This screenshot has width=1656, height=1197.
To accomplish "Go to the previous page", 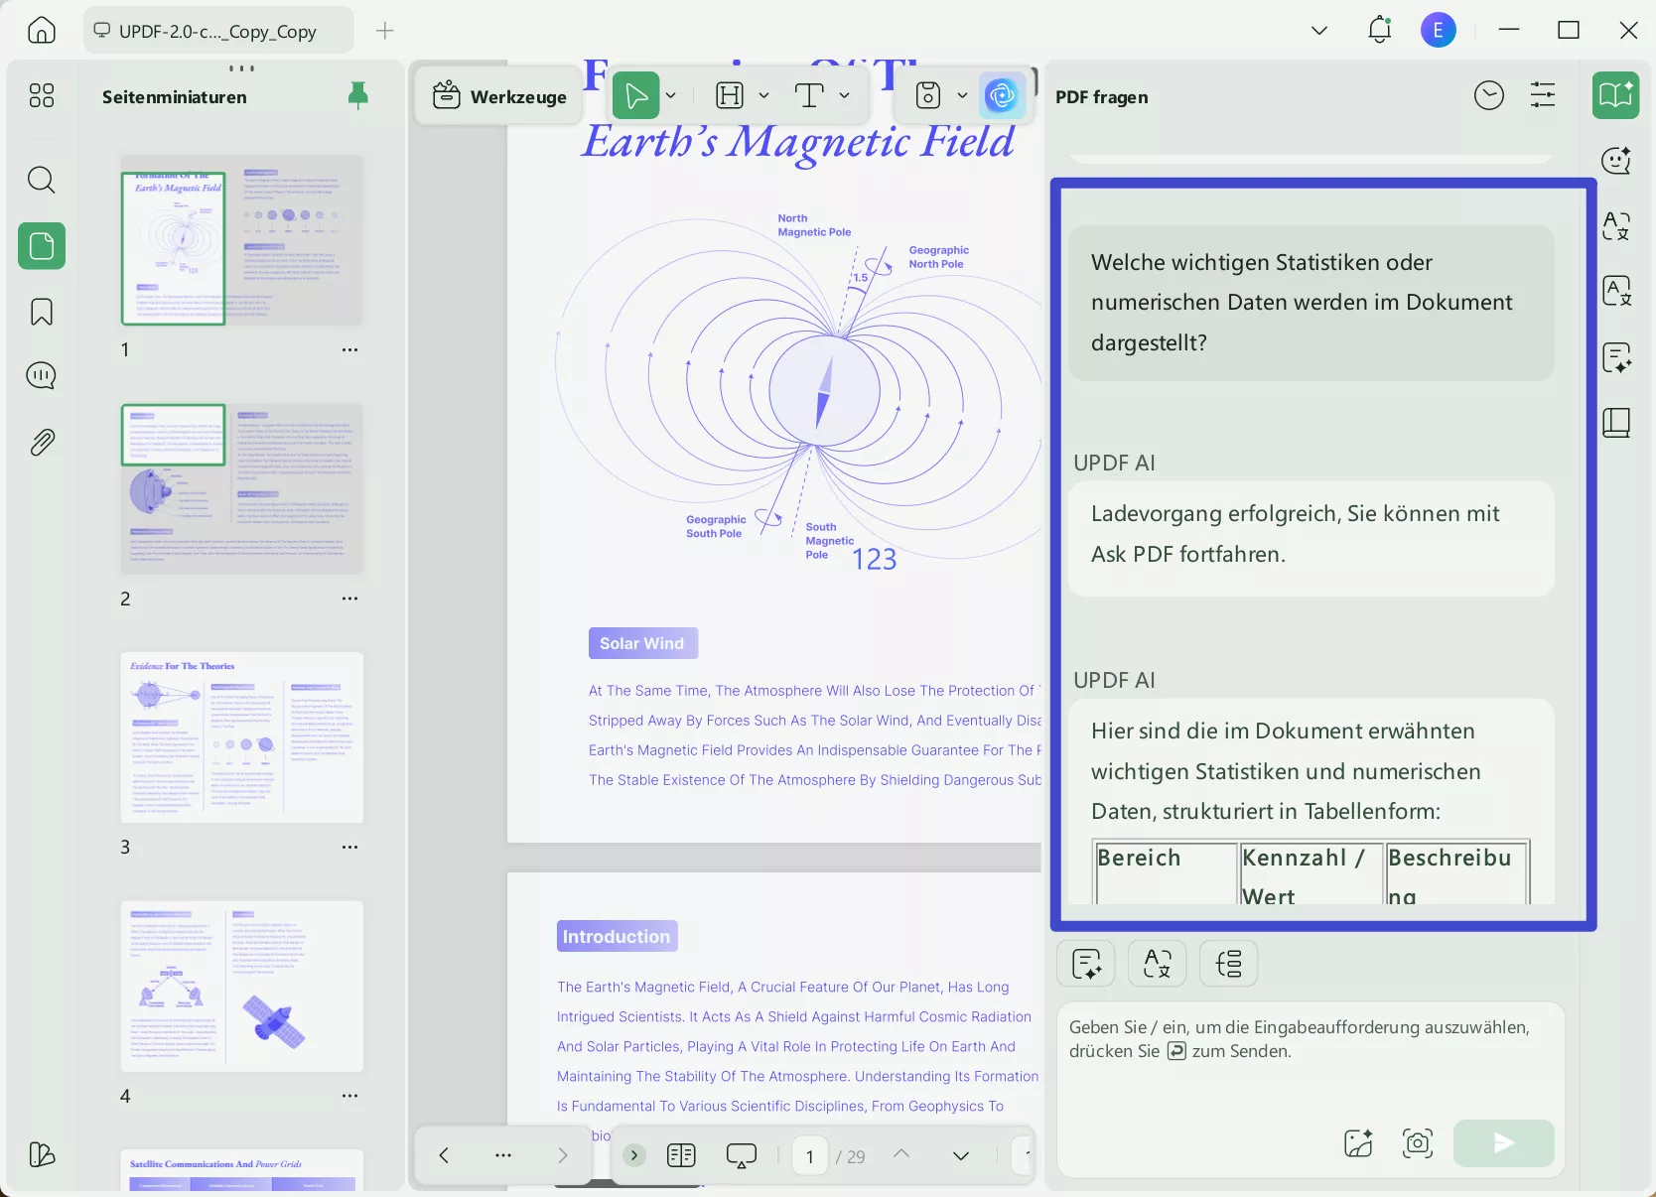I will (x=901, y=1154).
